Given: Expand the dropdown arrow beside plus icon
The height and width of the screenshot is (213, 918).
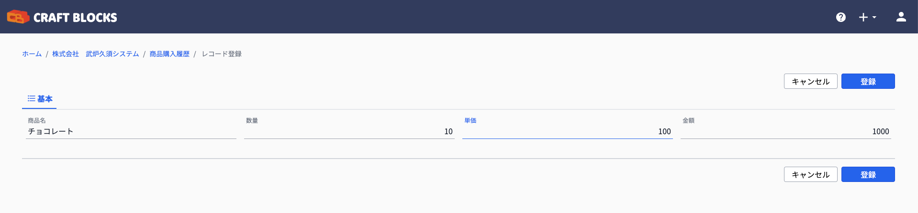Looking at the screenshot, I should tap(874, 17).
